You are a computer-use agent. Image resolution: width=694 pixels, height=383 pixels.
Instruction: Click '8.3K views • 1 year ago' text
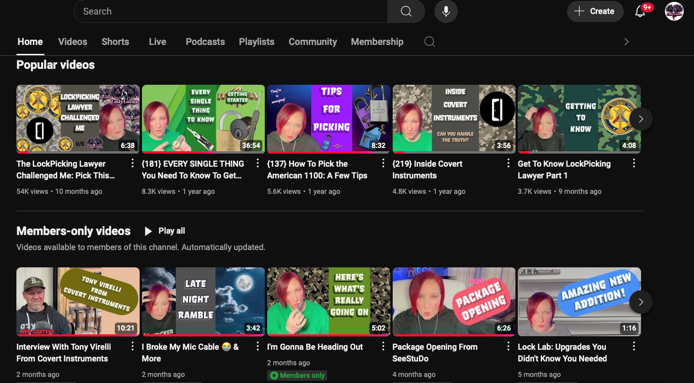178,191
